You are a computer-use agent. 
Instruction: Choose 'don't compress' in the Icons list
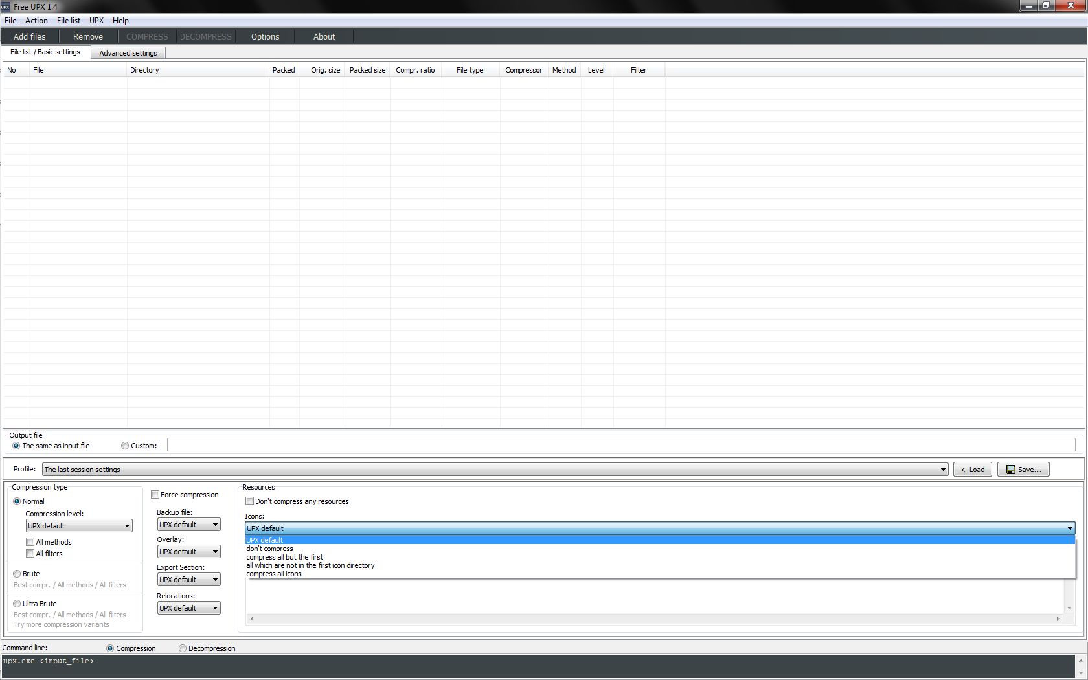pyautogui.click(x=660, y=549)
